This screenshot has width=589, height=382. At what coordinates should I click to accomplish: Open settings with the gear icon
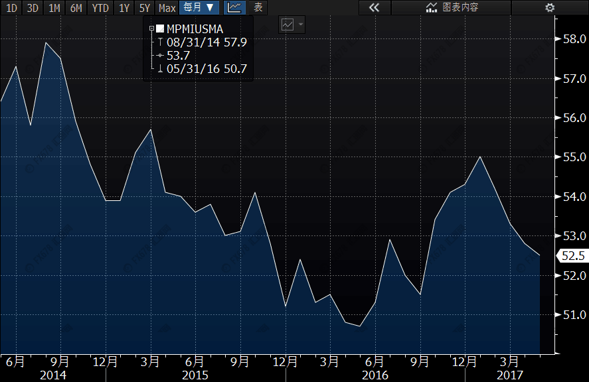549,8
